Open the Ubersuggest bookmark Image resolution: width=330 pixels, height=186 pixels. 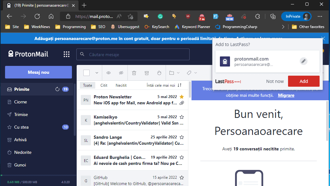(x=125, y=27)
